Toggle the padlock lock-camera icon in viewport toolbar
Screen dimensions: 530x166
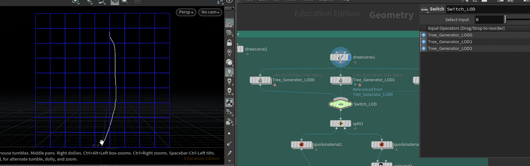coord(229,42)
